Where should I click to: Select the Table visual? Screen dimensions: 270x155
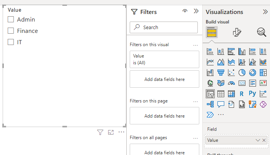tap(221, 94)
